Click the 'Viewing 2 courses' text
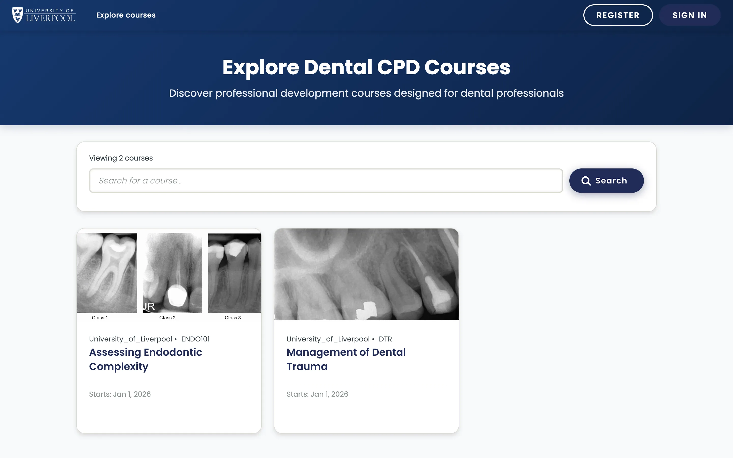Screen dimensions: 733x458 coord(121,158)
